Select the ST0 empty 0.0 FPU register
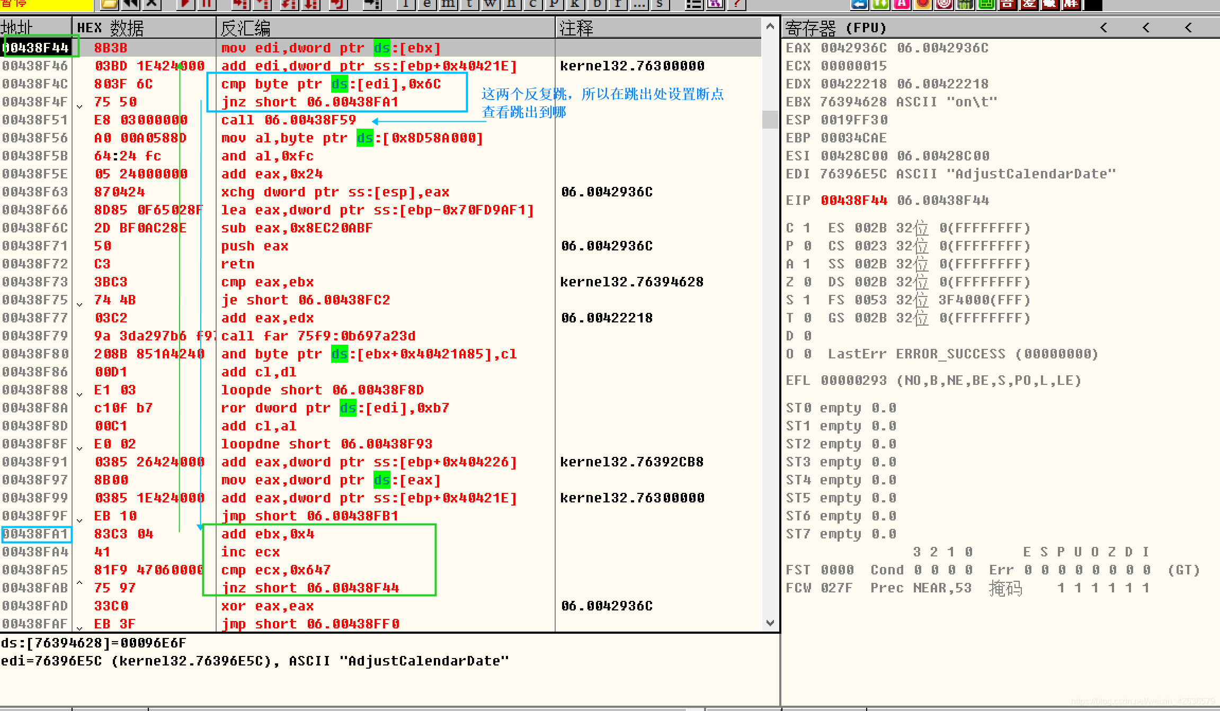The image size is (1220, 711). coord(841,408)
